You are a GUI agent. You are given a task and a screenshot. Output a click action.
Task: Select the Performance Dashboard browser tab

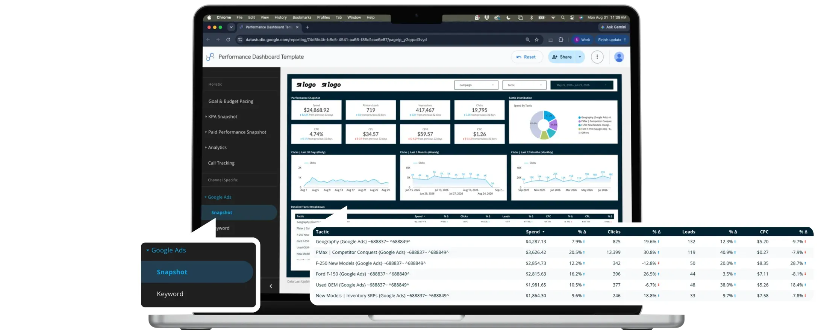click(268, 27)
